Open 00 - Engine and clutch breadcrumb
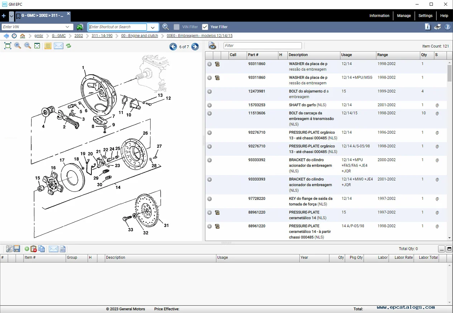This screenshot has width=453, height=313. pyautogui.click(x=139, y=36)
